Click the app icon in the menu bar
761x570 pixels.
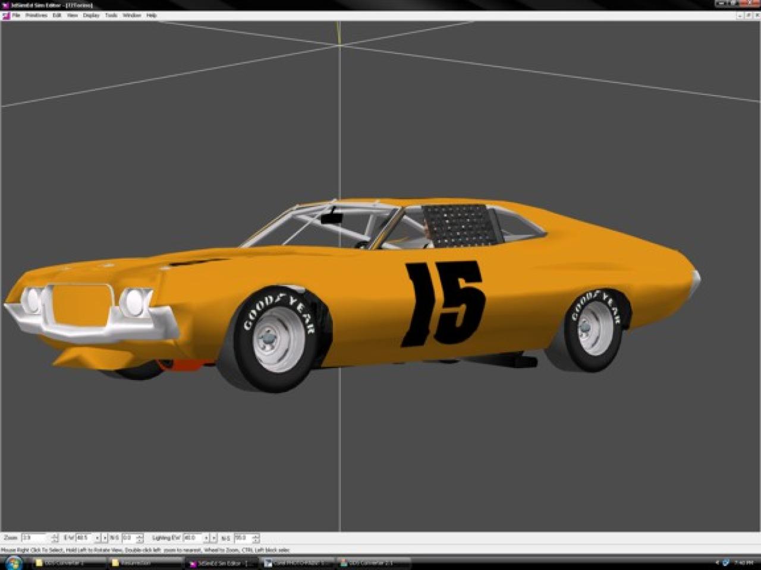point(6,15)
